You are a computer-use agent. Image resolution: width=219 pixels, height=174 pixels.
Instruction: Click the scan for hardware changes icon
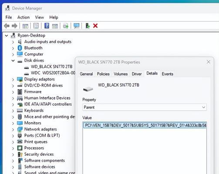77,26
